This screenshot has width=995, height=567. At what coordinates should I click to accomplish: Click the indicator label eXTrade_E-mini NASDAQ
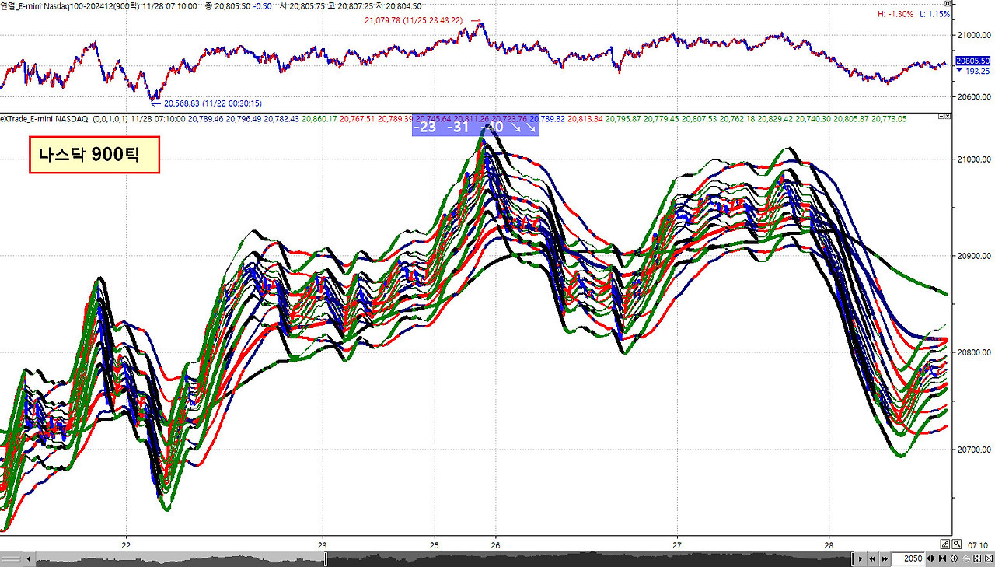click(x=44, y=119)
